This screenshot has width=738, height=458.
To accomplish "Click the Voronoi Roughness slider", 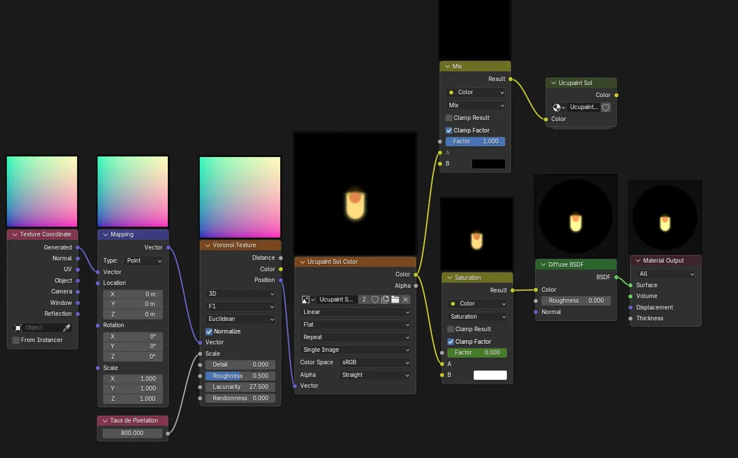I will point(240,376).
